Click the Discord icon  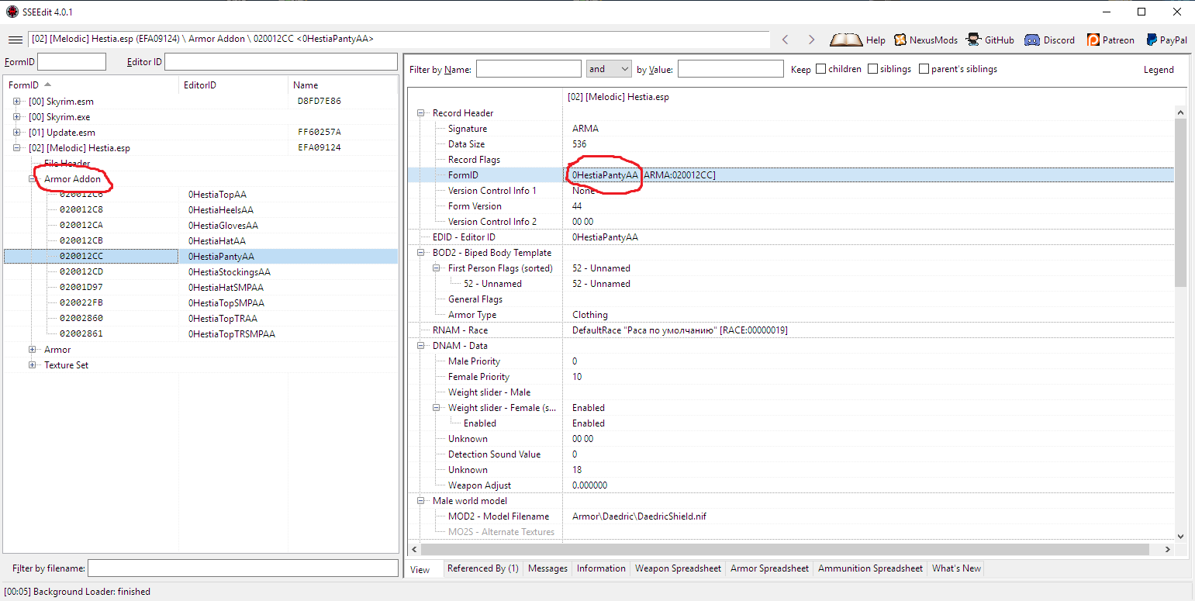pyautogui.click(x=1031, y=40)
